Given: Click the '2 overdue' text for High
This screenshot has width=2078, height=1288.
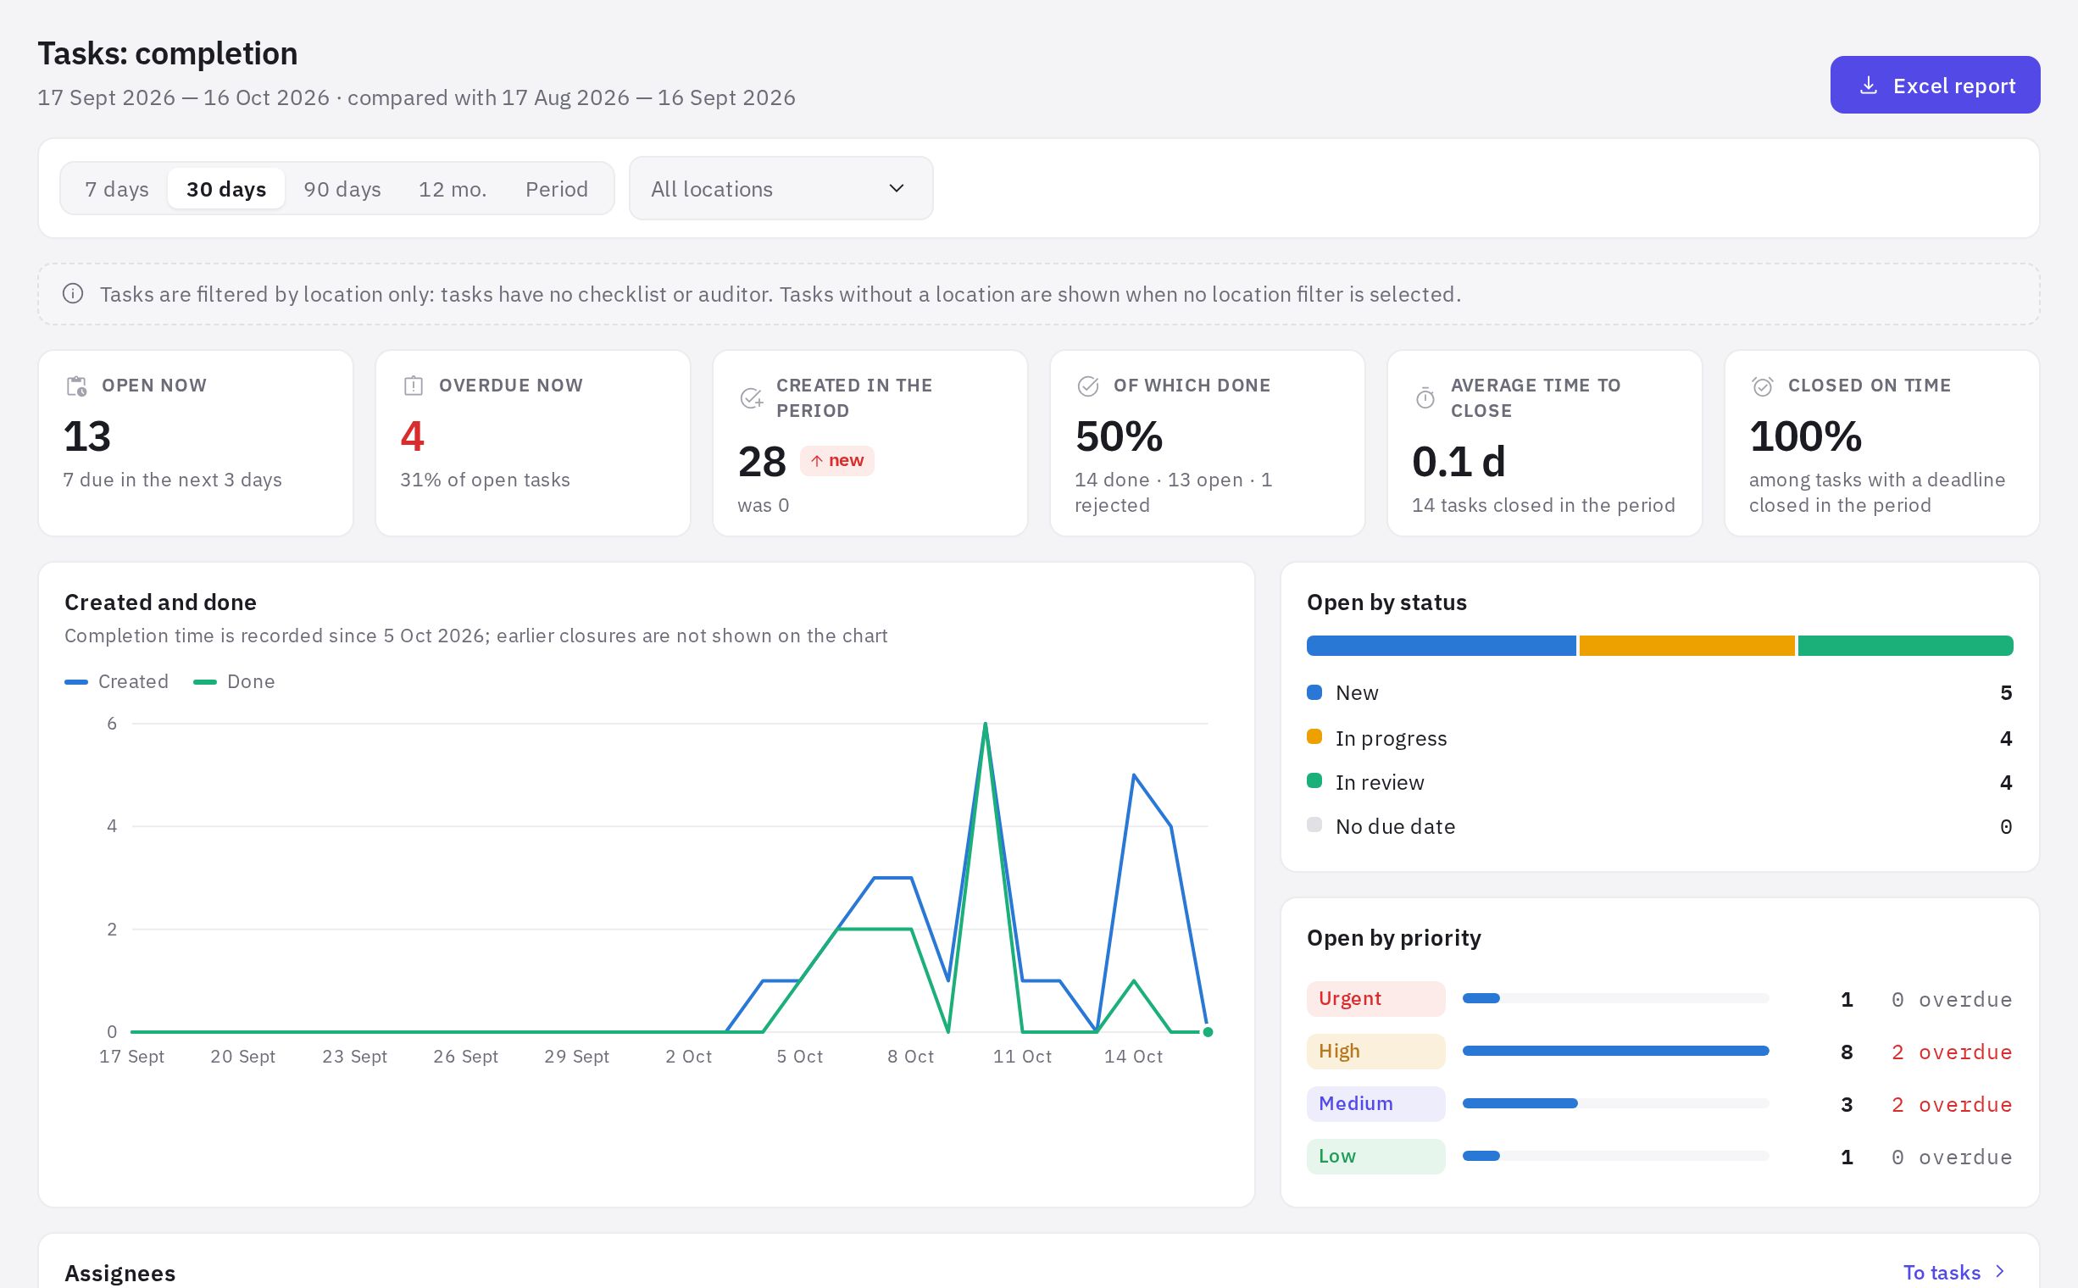Looking at the screenshot, I should [1952, 1052].
